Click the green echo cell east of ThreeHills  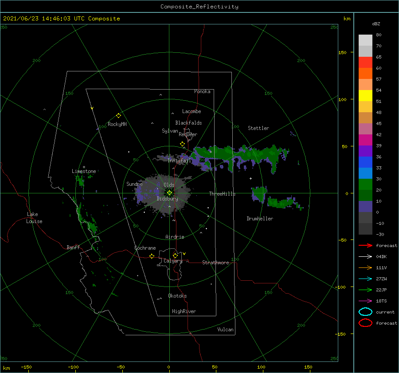click(x=259, y=194)
